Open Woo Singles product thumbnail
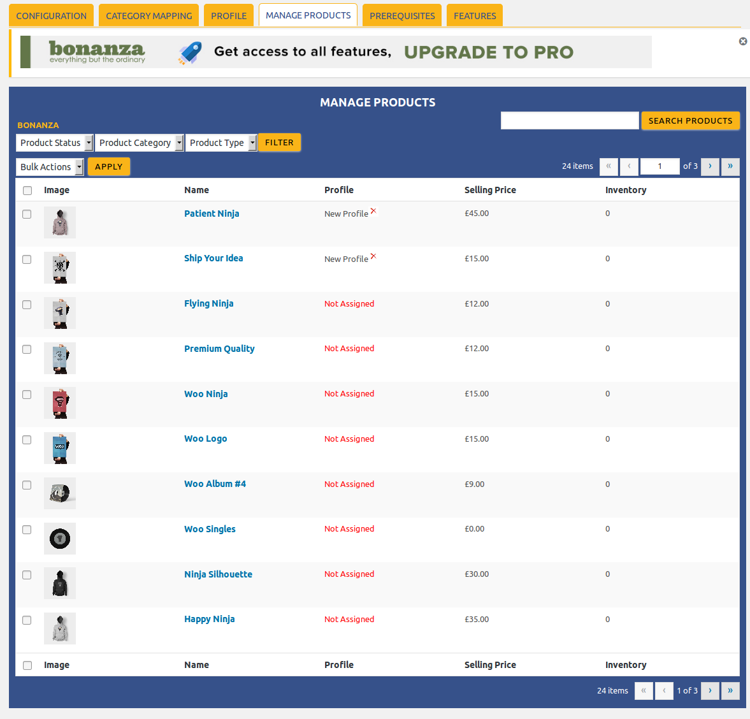This screenshot has width=750, height=719. (60, 539)
